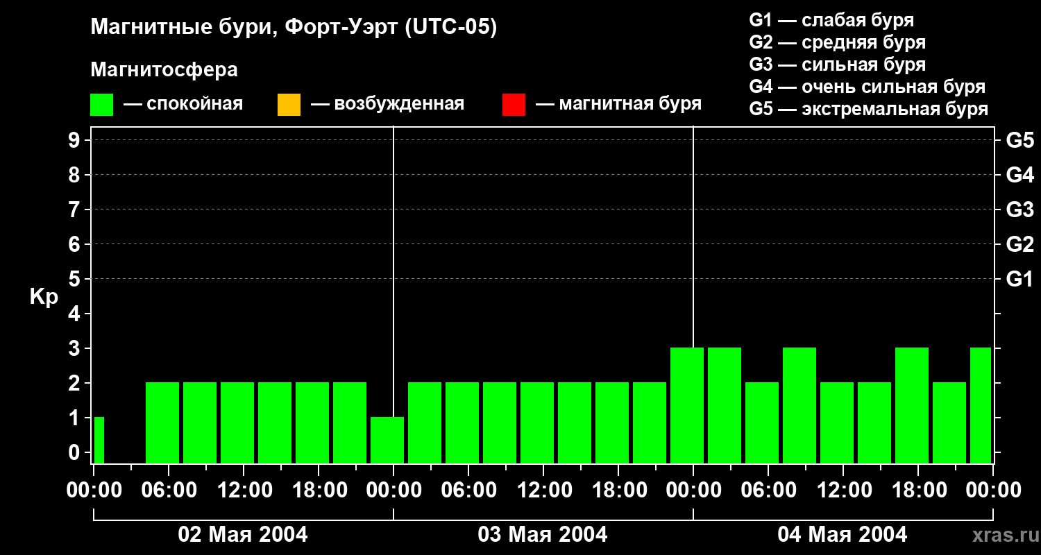The height and width of the screenshot is (555, 1041).
Task: Click the G5 label on right axis
Action: tap(1020, 140)
